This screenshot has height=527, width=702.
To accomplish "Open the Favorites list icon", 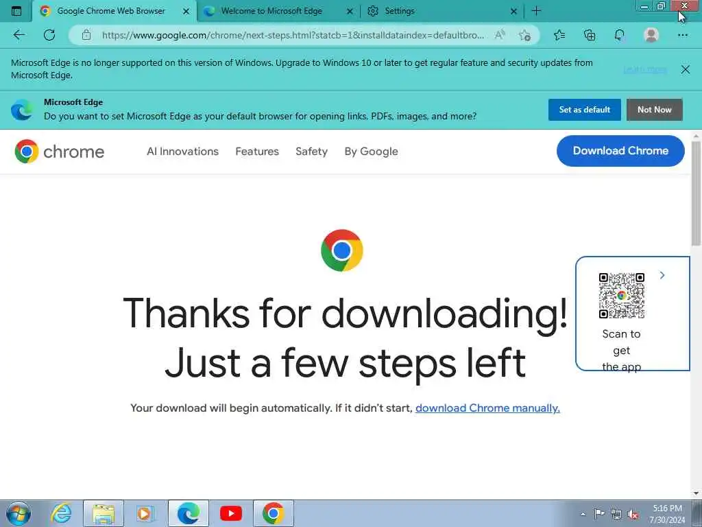I will tap(559, 35).
